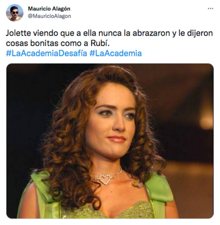Click the sunglasses man in the avatar

pyautogui.click(x=15, y=14)
